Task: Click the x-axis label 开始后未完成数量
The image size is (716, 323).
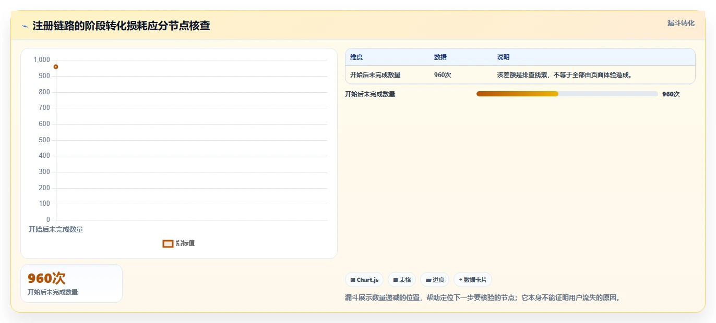Action: [56, 229]
